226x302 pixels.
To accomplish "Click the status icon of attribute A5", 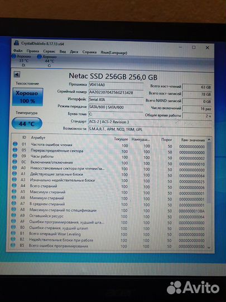I will click(14, 191).
